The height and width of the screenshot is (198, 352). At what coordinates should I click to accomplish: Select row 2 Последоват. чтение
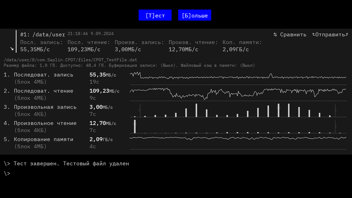(44, 91)
